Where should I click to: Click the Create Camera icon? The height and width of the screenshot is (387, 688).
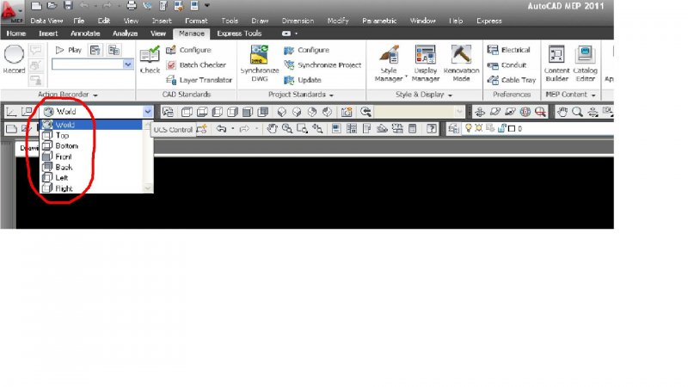click(x=347, y=112)
